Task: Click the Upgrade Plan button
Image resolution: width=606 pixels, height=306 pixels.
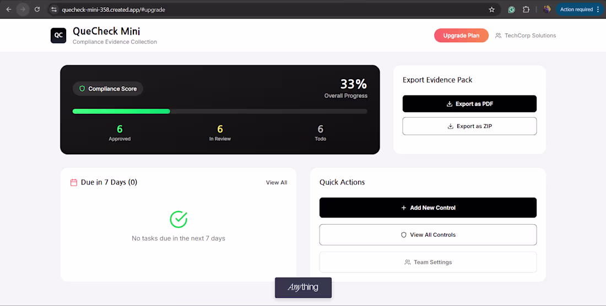Action: [x=461, y=36]
